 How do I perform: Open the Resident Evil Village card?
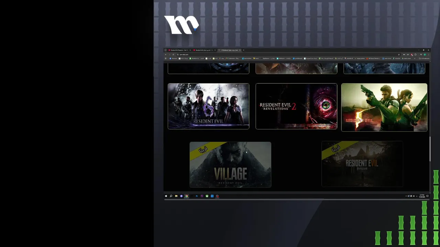click(230, 165)
